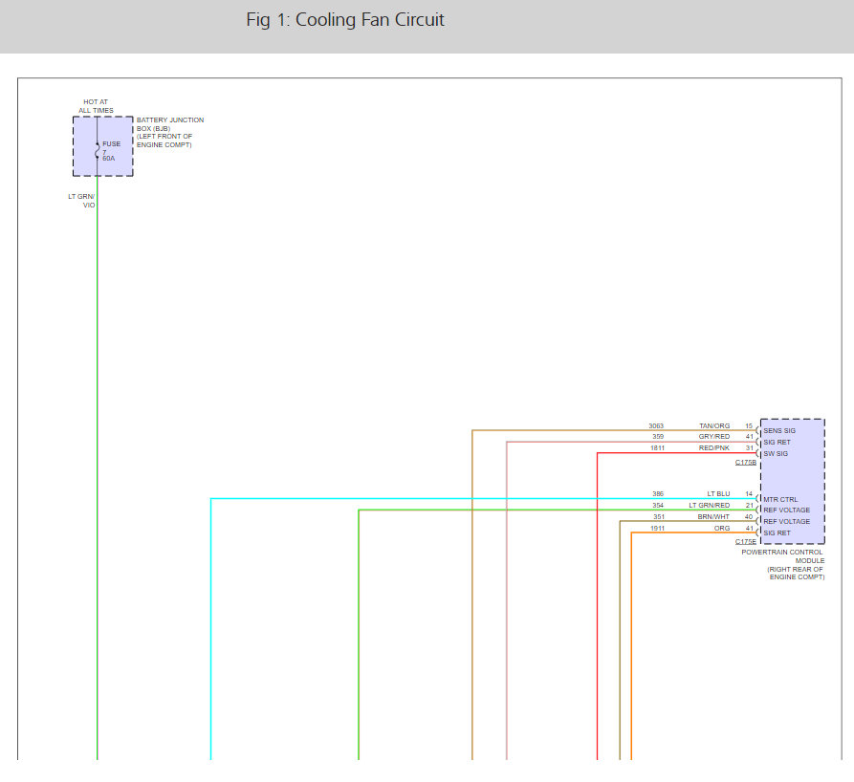Click the cyan LT BLU wire line
Image resolution: width=854 pixels, height=782 pixels.
click(211, 621)
